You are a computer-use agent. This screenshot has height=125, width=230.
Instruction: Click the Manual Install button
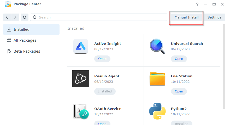pyautogui.click(x=186, y=17)
